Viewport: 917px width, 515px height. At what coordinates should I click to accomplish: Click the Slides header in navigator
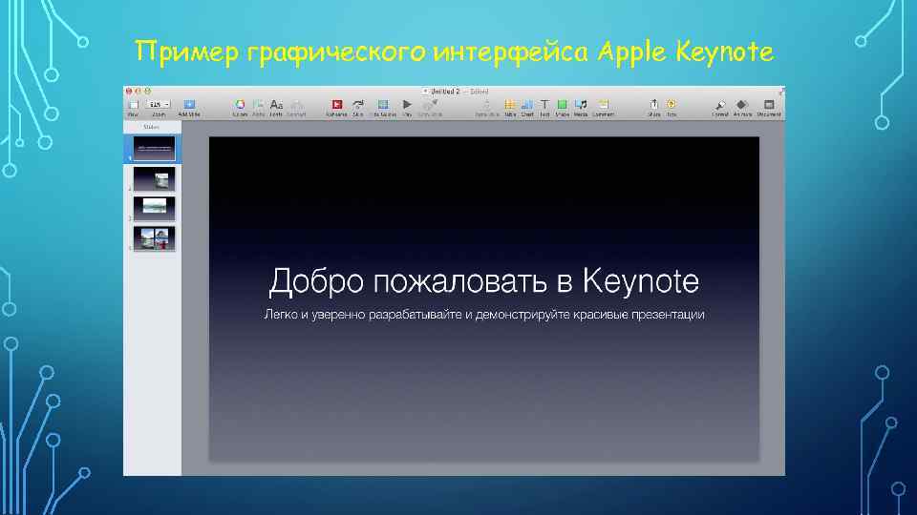[151, 127]
